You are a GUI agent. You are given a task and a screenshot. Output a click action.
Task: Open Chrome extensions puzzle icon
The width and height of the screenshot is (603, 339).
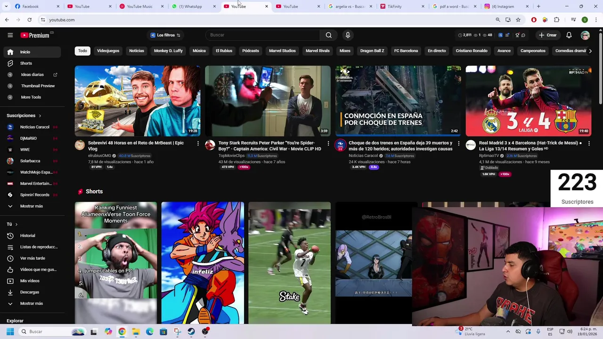(556, 20)
